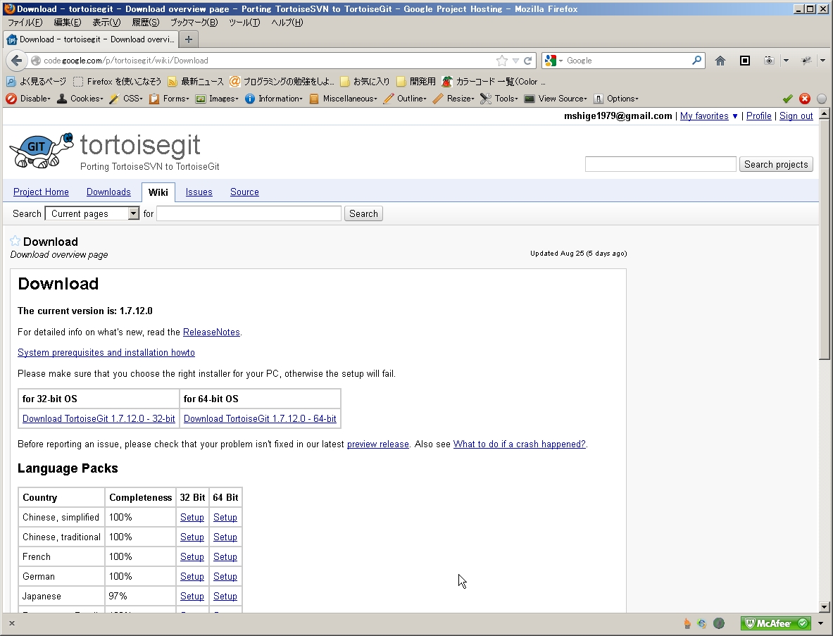Open the URL history dropdown arrow

[515, 61]
